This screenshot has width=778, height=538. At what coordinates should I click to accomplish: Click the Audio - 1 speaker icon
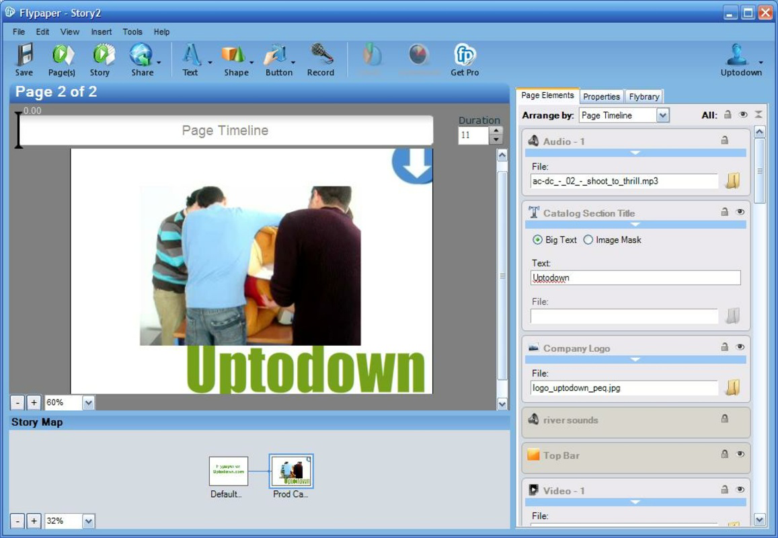(x=533, y=141)
